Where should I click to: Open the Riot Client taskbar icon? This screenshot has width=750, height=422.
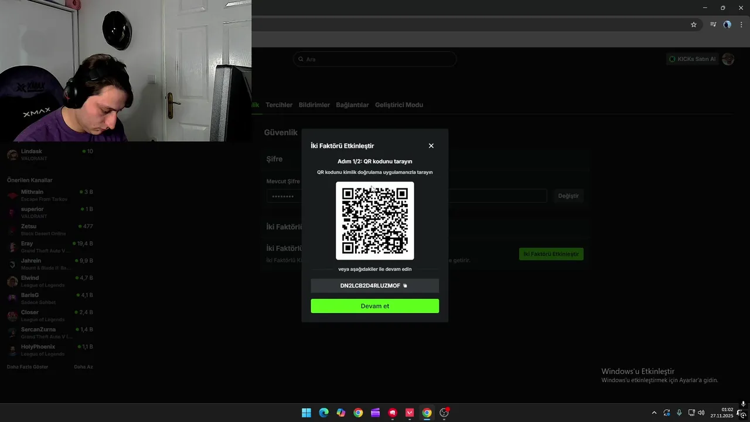pos(393,413)
